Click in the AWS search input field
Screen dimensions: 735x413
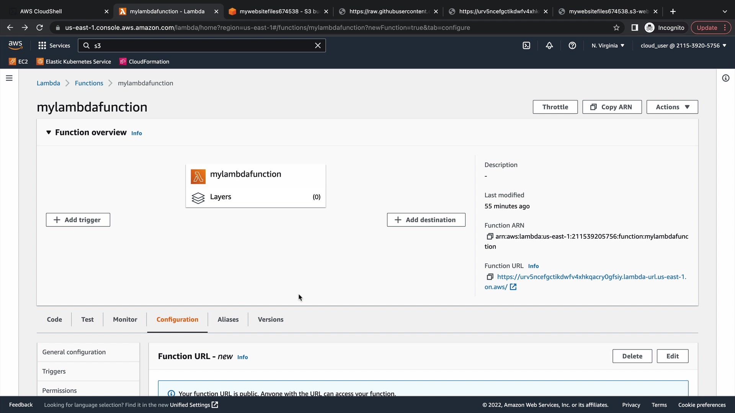(203, 46)
